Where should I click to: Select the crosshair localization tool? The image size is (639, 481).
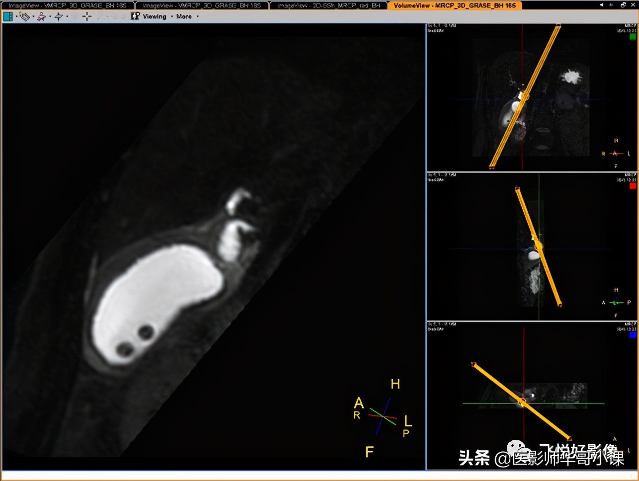87,16
